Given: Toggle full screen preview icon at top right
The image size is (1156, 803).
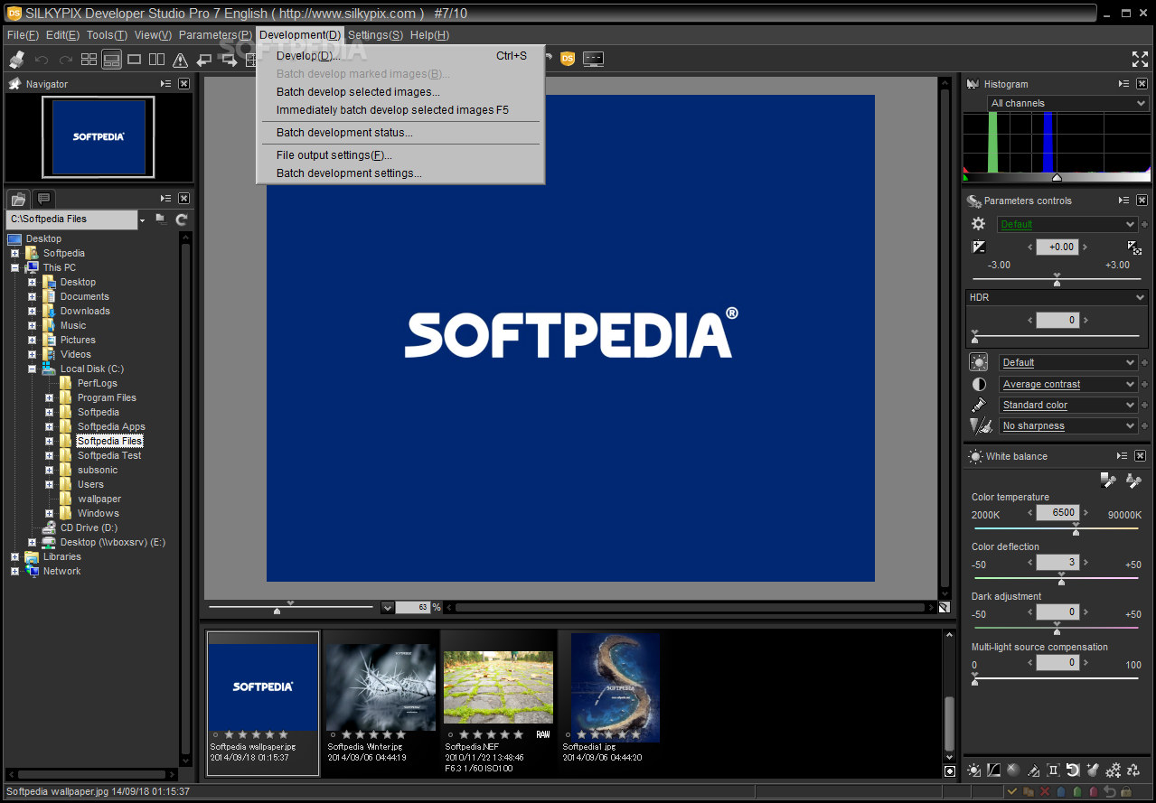Looking at the screenshot, I should tap(1140, 60).
